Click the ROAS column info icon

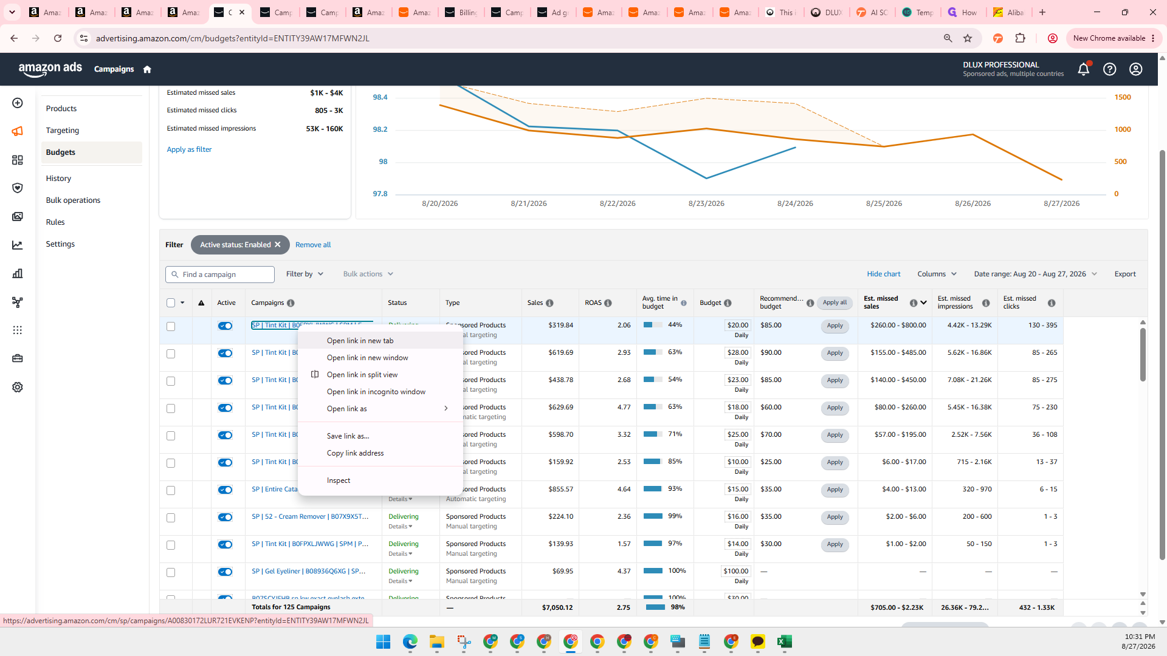pos(608,303)
